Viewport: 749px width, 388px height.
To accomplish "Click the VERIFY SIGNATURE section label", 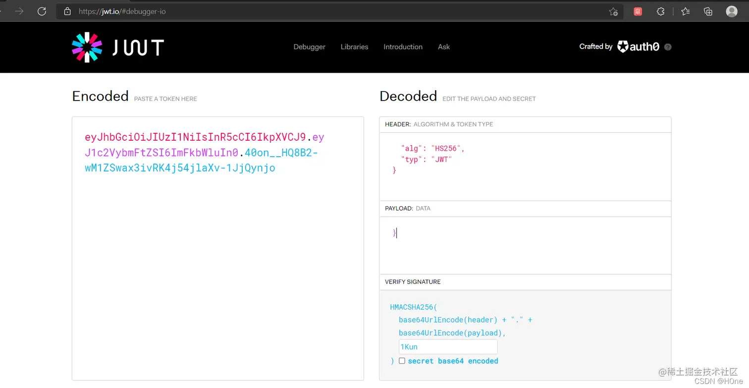I will tap(413, 282).
